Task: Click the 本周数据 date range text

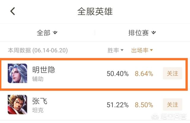Action: point(38,50)
